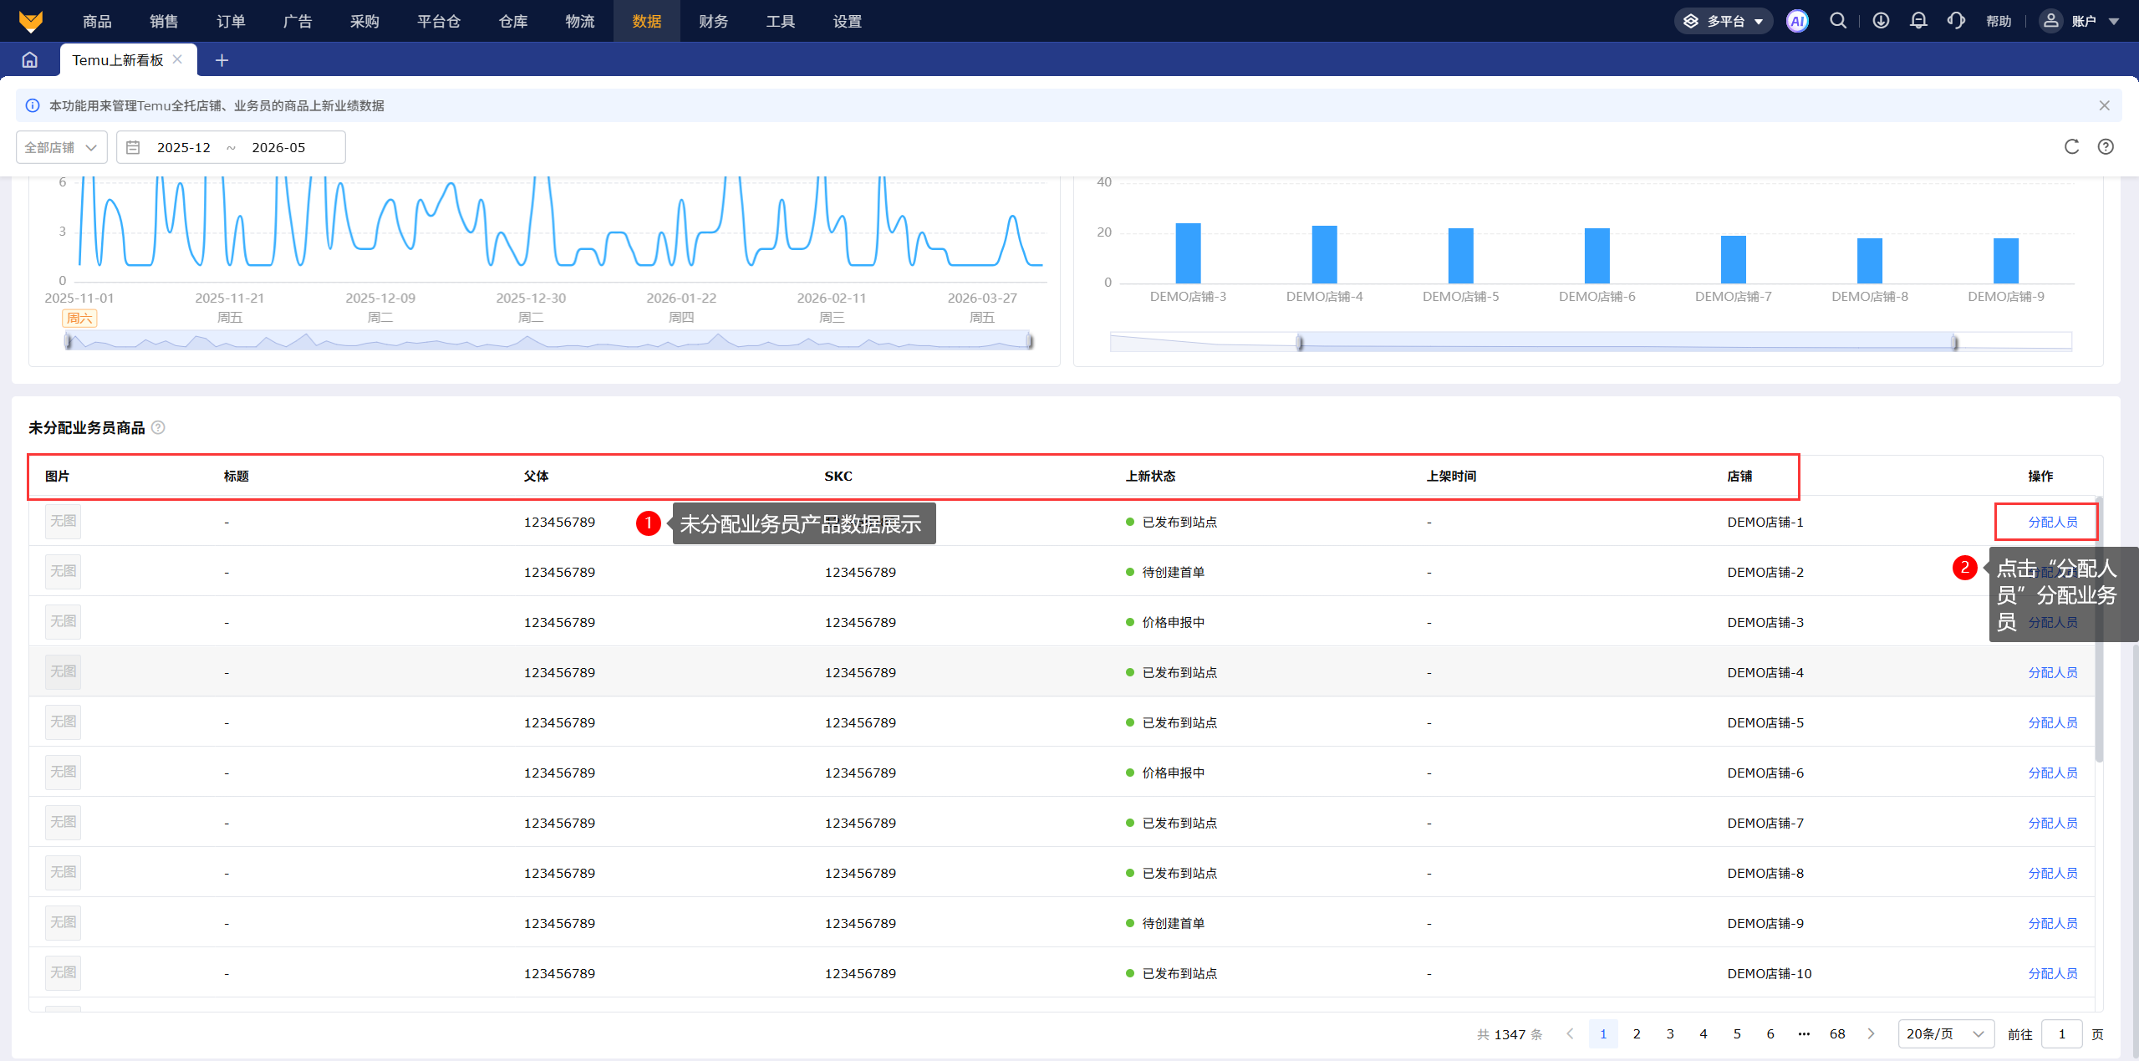Image resolution: width=2139 pixels, height=1061 pixels.
Task: Click the DEMO店铺-3 bar in chart
Action: coord(1188,253)
